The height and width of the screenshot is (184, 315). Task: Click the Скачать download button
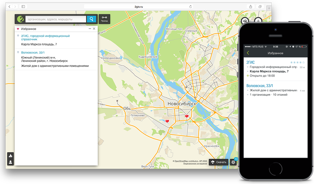(218, 162)
